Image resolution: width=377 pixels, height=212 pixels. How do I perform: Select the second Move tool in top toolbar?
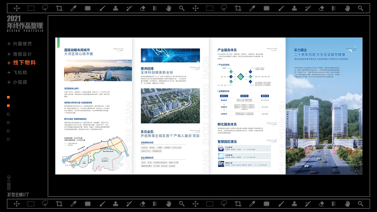pyautogui.click(x=196, y=8)
